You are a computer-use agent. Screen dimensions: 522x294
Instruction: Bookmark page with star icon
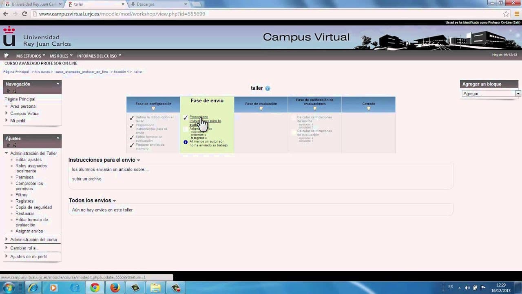click(506, 14)
